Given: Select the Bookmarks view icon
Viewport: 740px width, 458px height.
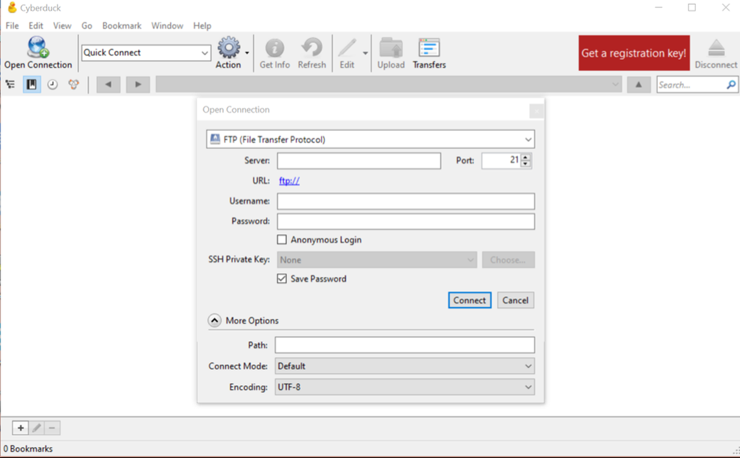Looking at the screenshot, I should click(x=32, y=85).
